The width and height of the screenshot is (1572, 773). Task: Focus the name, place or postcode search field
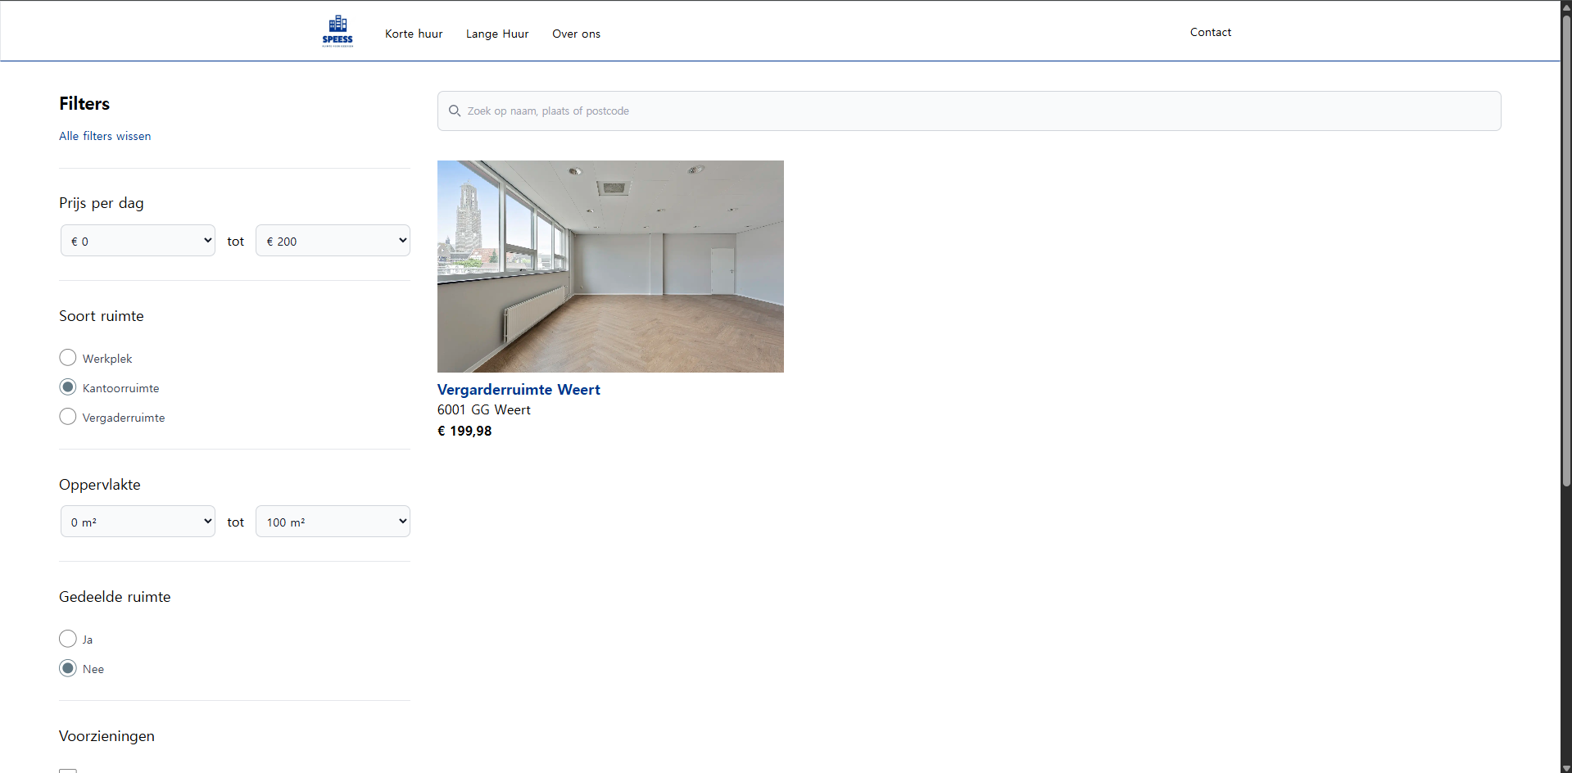pyautogui.click(x=975, y=111)
